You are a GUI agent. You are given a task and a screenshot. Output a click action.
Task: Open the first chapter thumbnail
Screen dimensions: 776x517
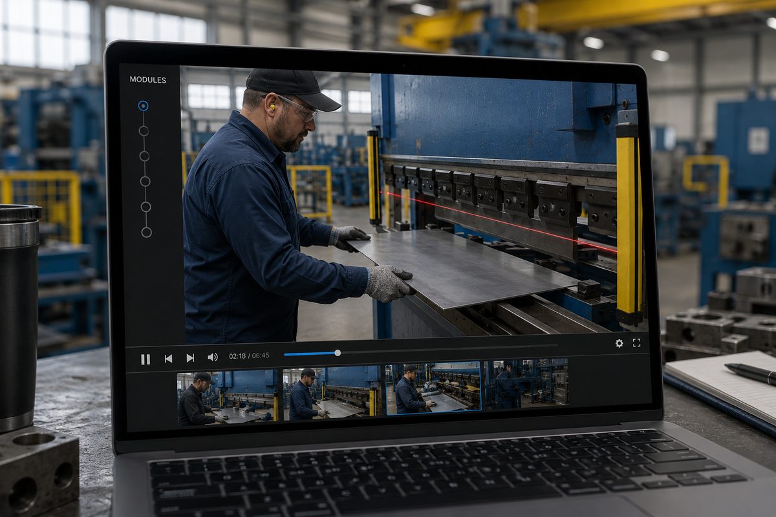tap(228, 397)
